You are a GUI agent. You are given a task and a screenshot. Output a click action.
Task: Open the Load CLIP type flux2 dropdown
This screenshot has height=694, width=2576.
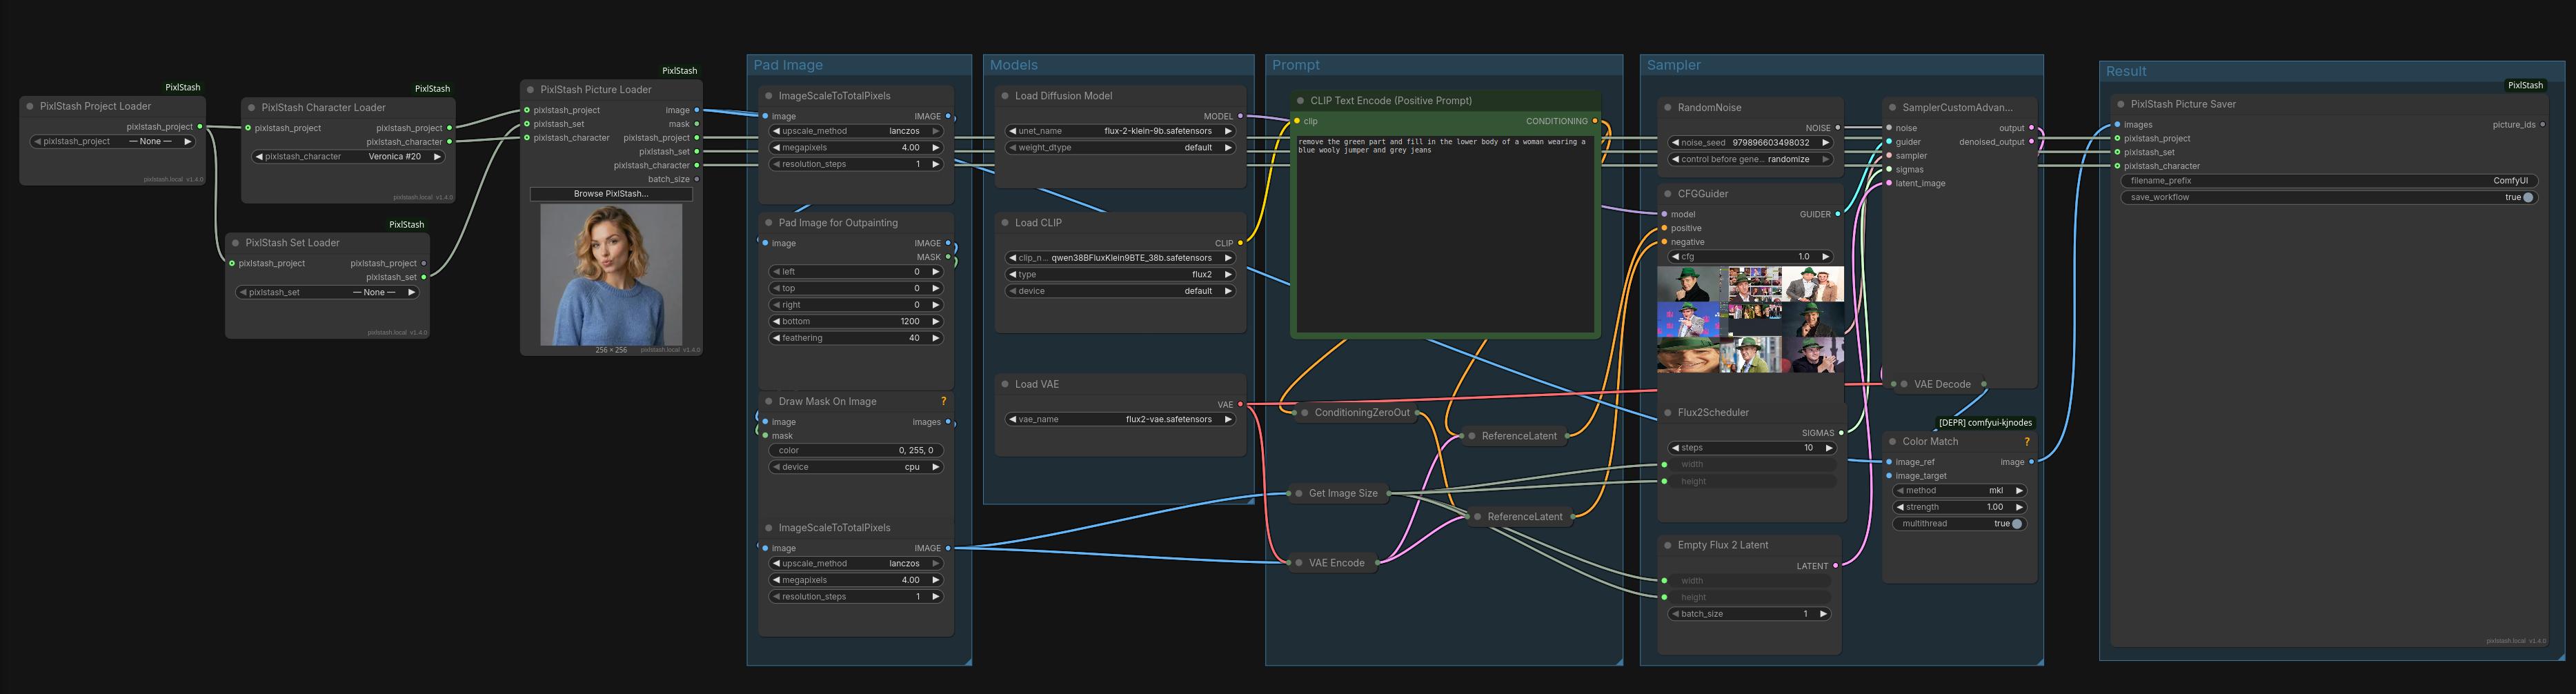point(1120,274)
